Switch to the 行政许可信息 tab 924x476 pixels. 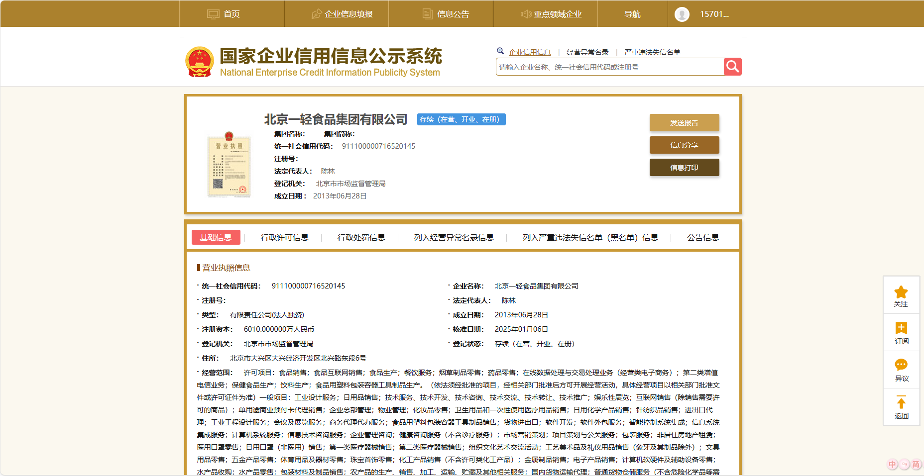(x=285, y=237)
